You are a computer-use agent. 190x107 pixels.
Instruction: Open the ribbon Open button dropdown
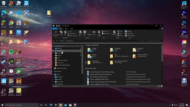pos(120,31)
